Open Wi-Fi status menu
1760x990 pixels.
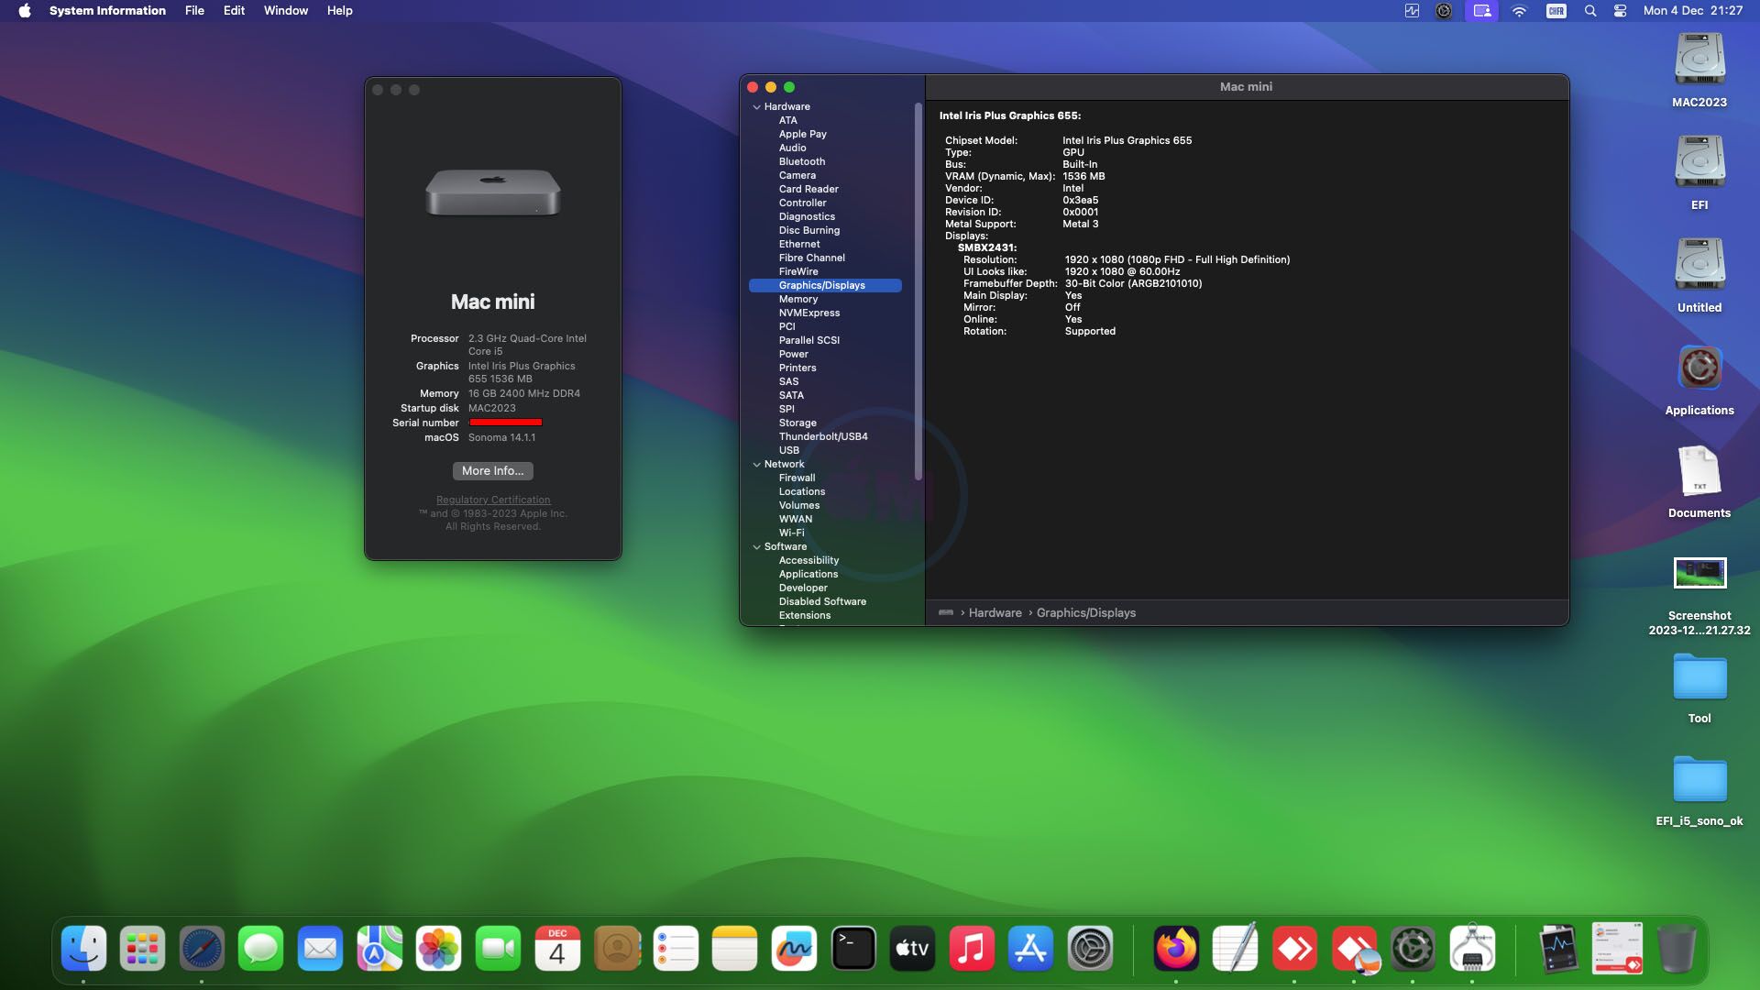[x=1519, y=11]
